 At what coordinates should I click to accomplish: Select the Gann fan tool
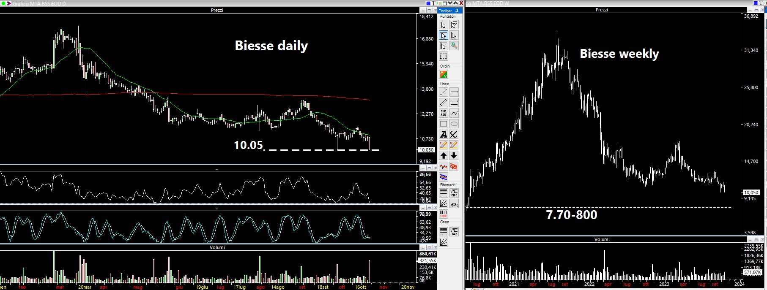tap(443, 242)
